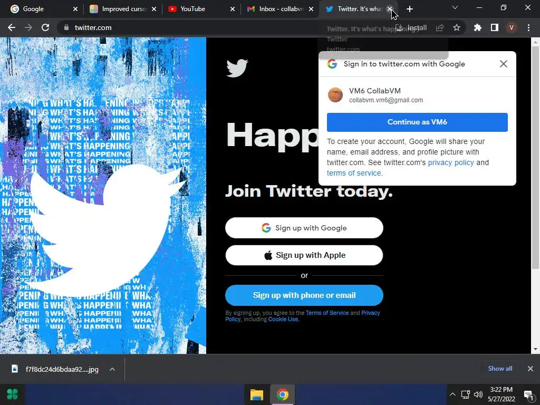Open a new tab with plus button
540x405 pixels.
409,9
